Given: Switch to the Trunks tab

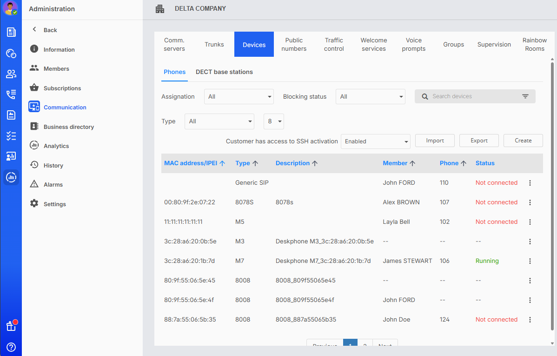Looking at the screenshot, I should 214,45.
